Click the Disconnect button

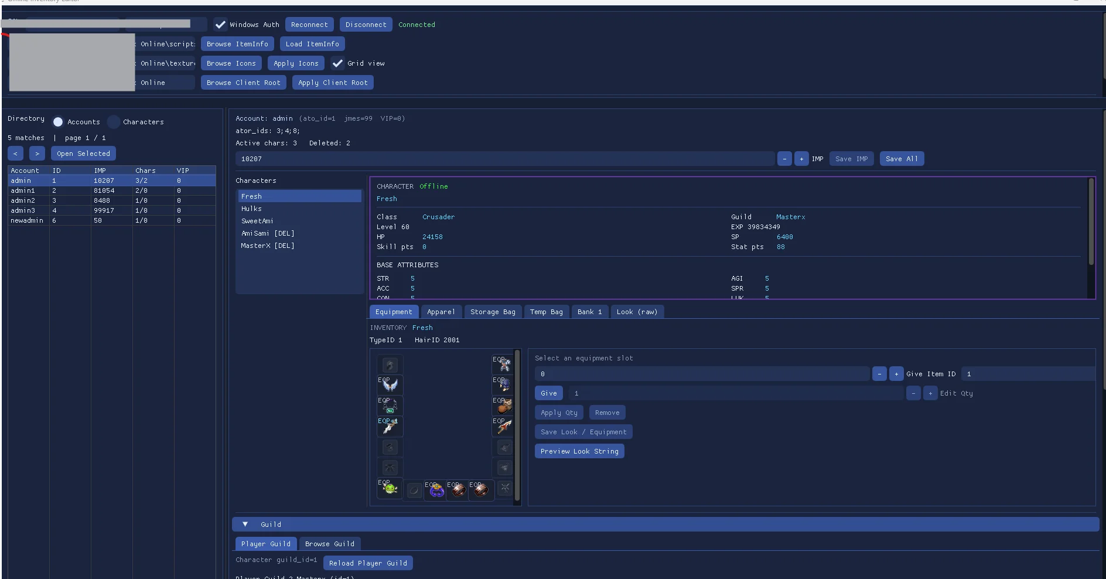pyautogui.click(x=366, y=25)
